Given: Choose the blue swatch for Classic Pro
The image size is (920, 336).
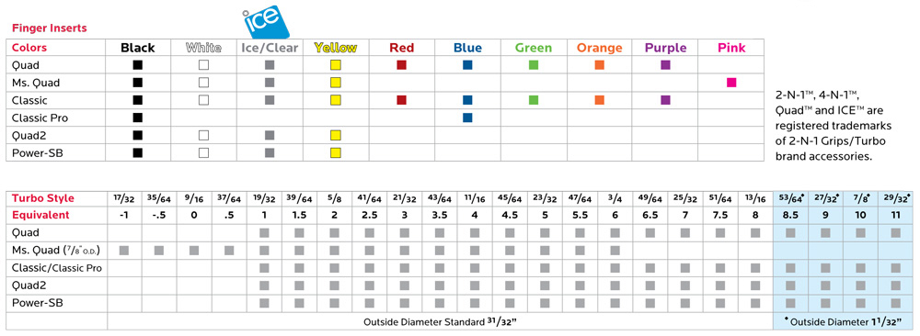Looking at the screenshot, I should [x=467, y=118].
